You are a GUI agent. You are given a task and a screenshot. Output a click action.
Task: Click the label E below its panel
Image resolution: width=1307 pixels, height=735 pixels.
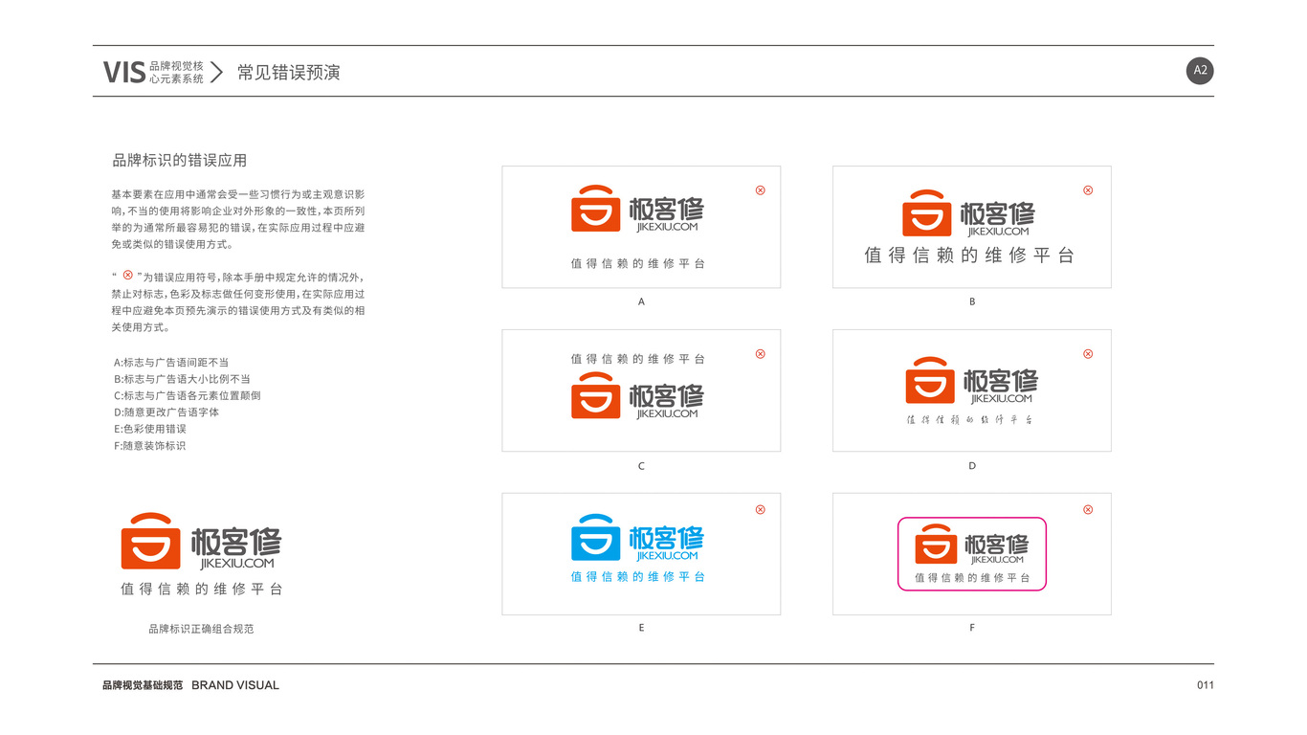(641, 628)
